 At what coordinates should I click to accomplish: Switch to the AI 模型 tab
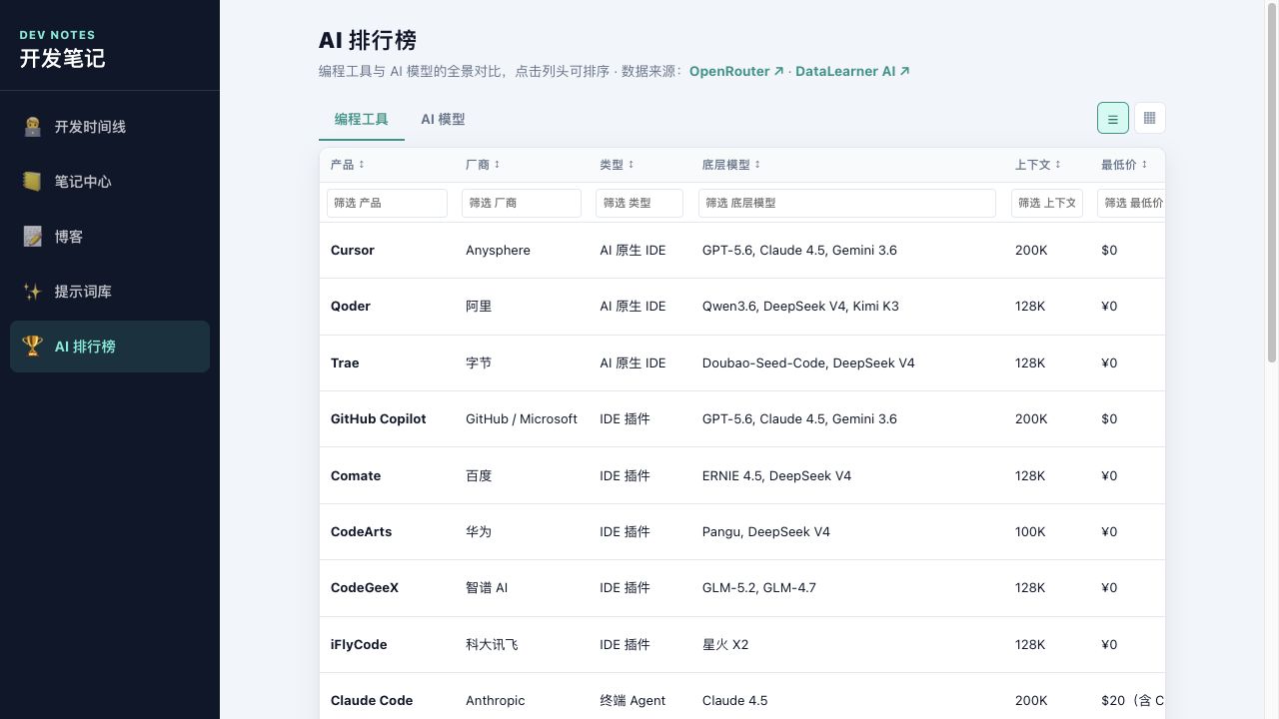pyautogui.click(x=443, y=119)
